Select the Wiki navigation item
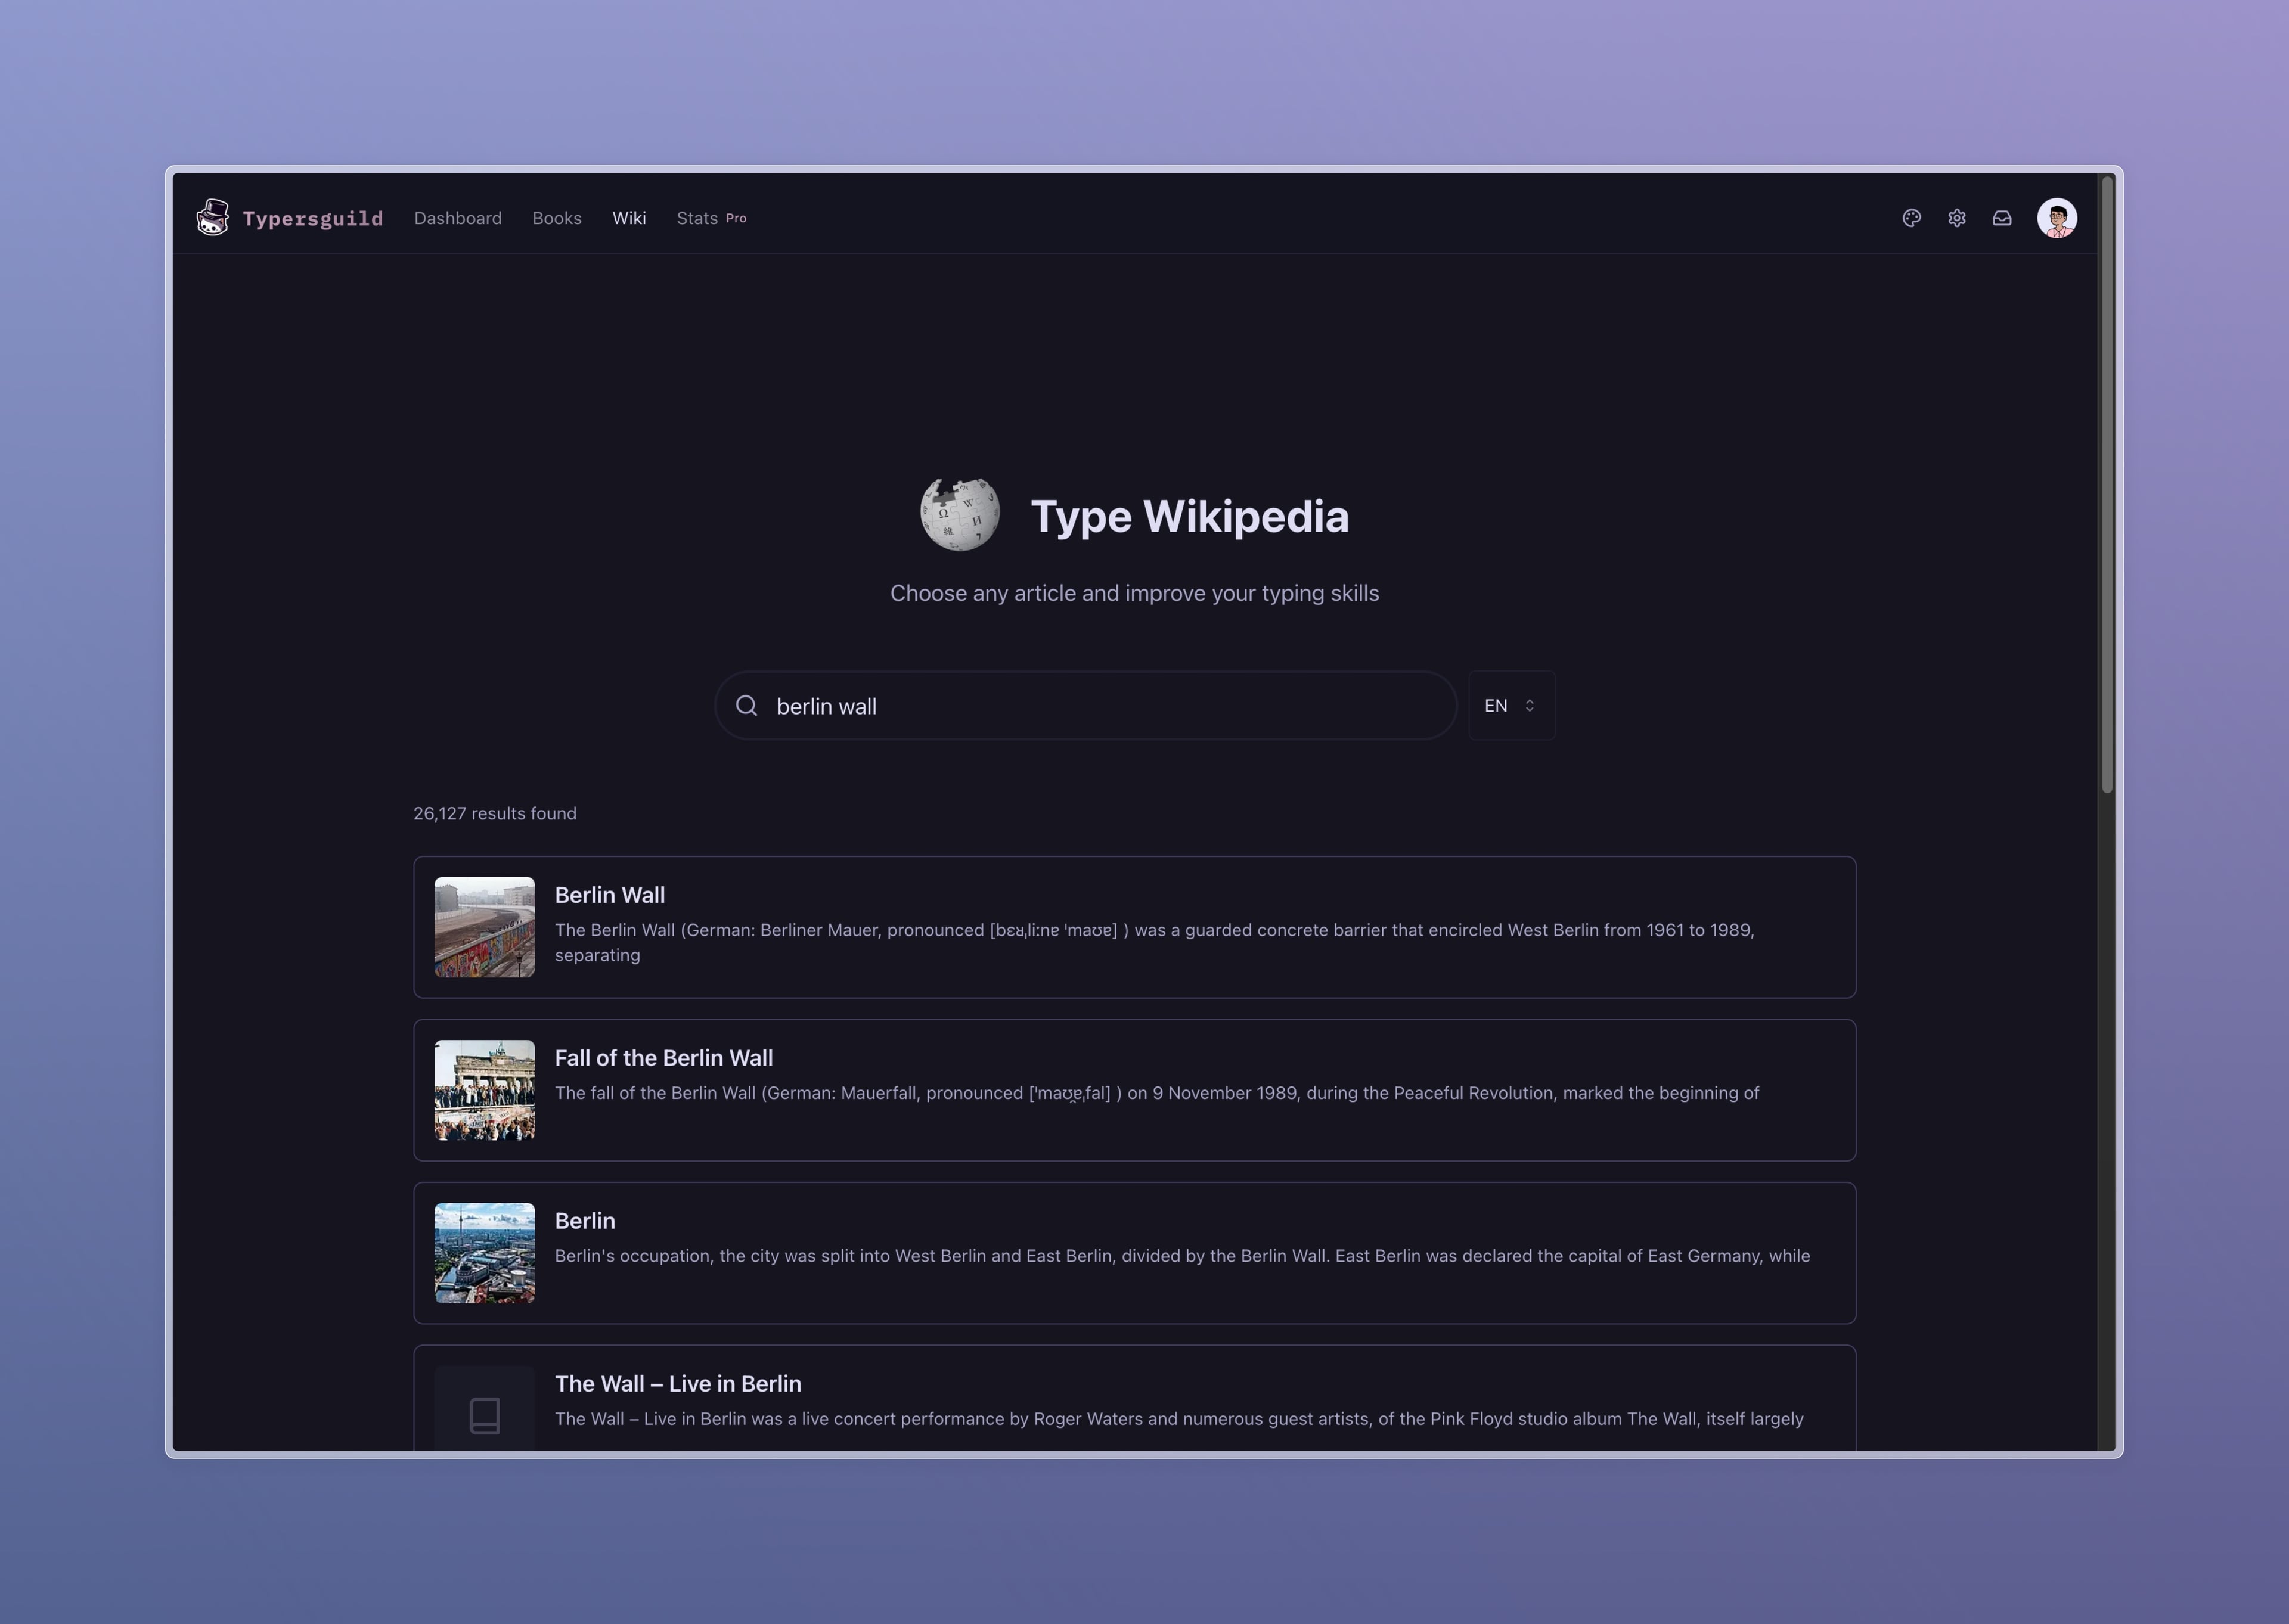2289x1624 pixels. coord(629,218)
